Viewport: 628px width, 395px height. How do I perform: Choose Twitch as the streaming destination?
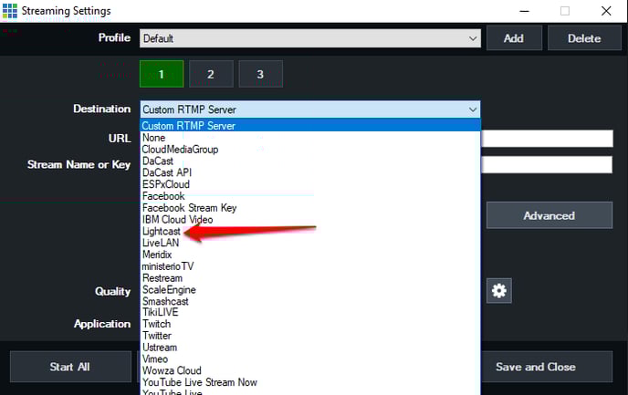(156, 324)
